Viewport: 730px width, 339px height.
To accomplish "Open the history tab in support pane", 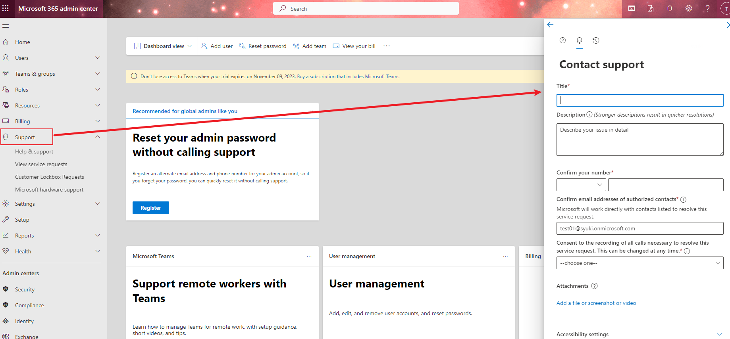I will 596,40.
